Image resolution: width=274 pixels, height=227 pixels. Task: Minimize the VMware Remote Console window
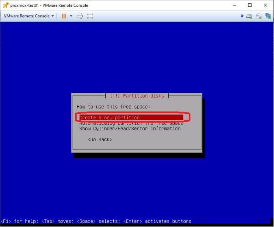tap(234, 5)
